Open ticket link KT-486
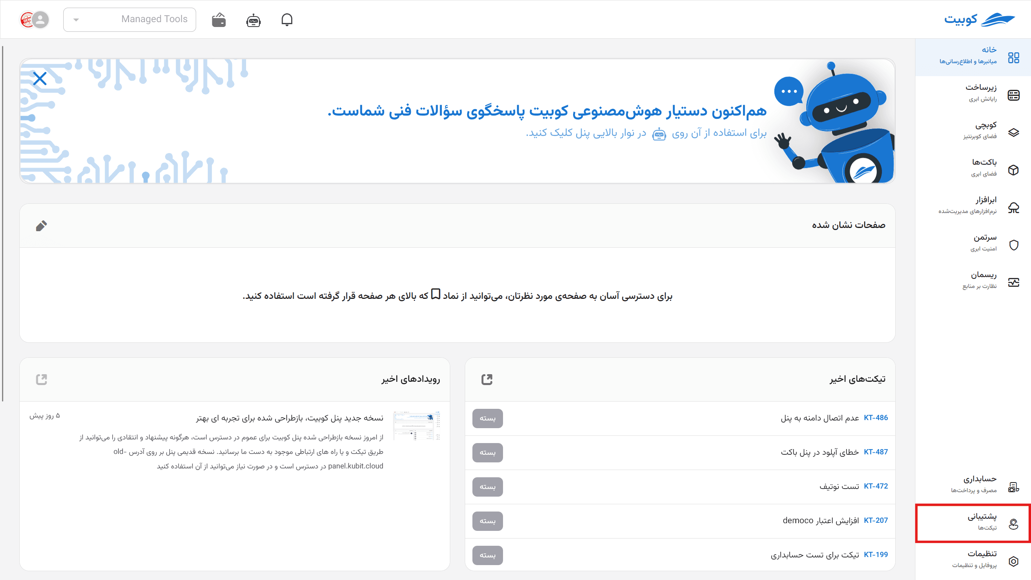The height and width of the screenshot is (580, 1031). [x=876, y=418]
